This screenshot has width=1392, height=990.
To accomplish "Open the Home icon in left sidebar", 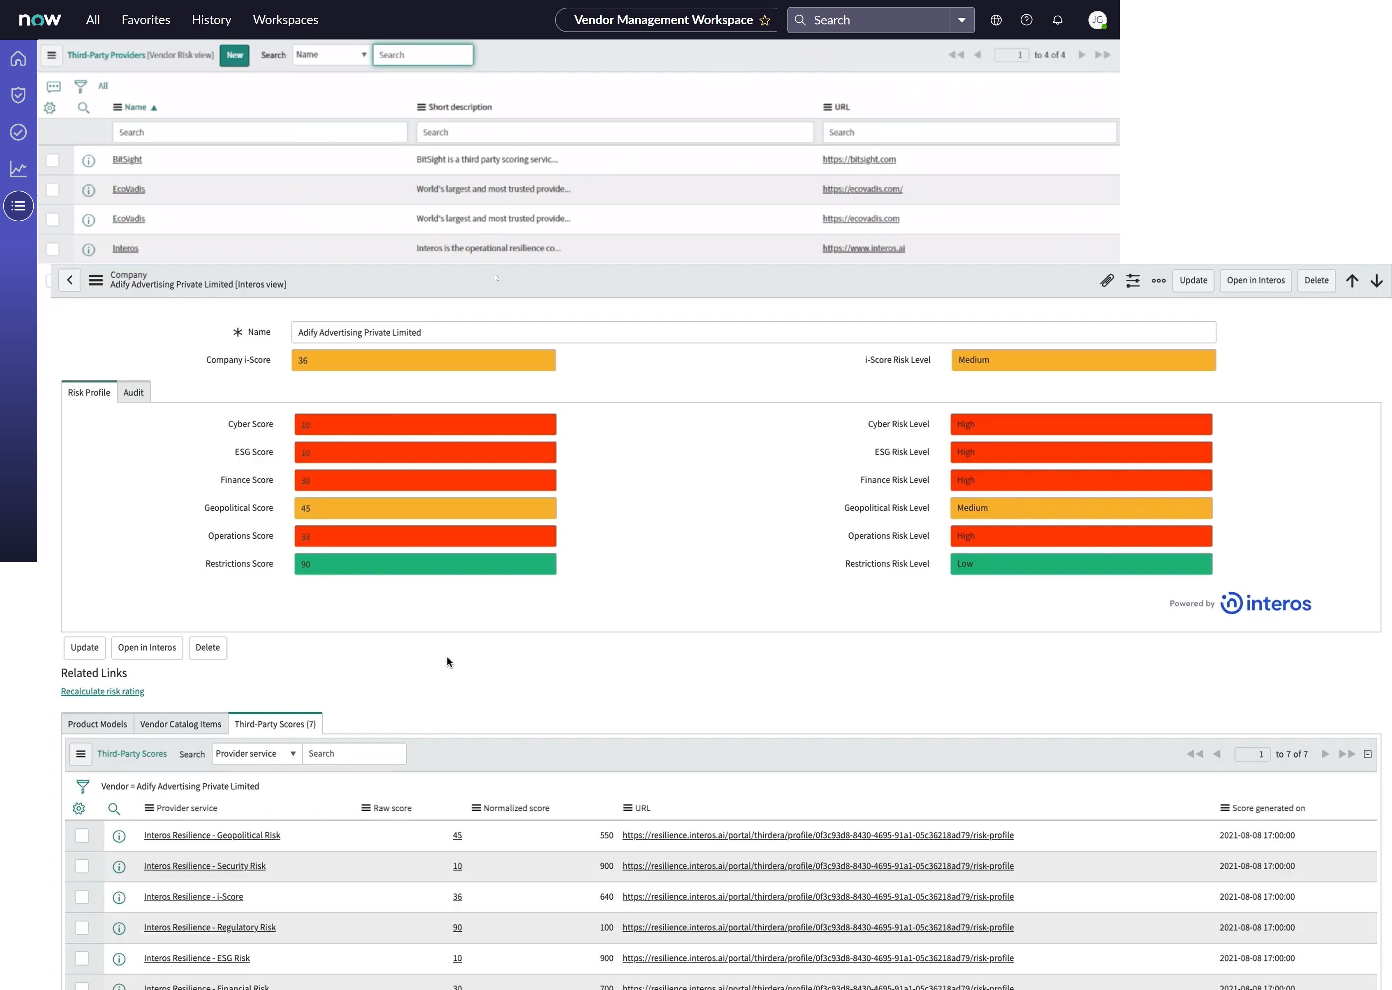I will click(18, 59).
